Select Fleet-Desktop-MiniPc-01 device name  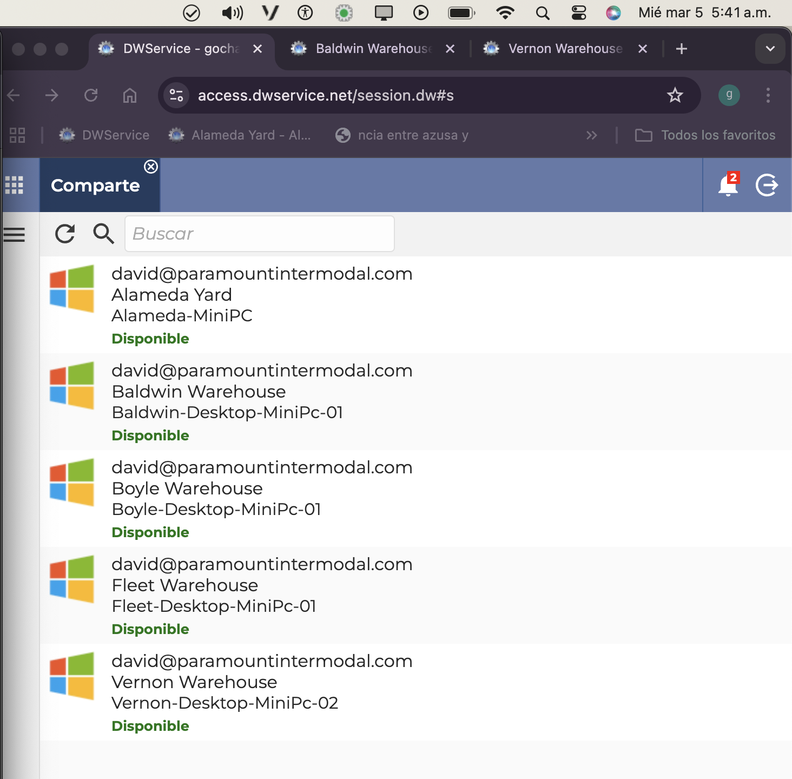(x=214, y=606)
